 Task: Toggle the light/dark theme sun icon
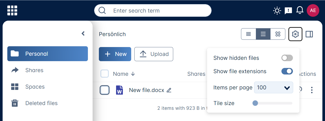coord(277,10)
